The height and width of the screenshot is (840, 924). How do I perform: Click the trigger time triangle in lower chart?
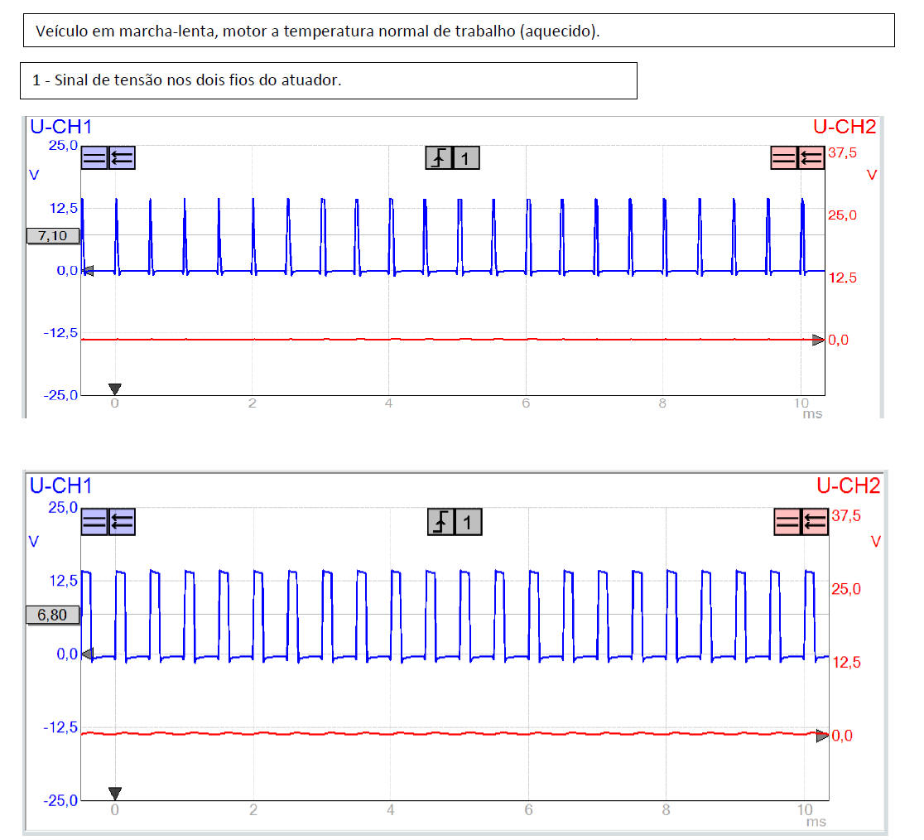click(115, 794)
